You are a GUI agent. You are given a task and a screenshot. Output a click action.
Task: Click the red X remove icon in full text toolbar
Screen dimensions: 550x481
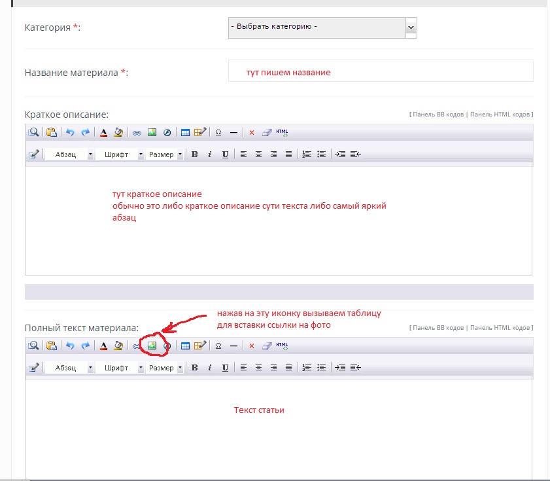click(x=252, y=346)
